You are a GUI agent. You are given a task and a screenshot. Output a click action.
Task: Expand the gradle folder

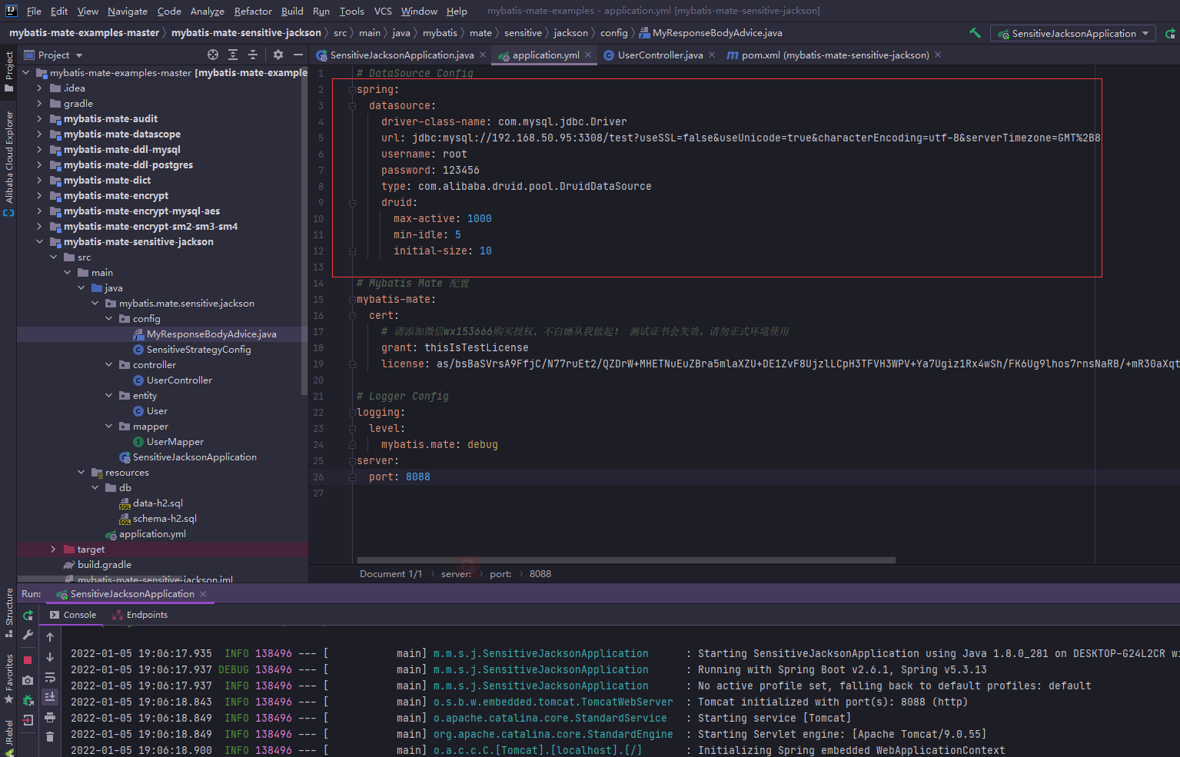[39, 104]
